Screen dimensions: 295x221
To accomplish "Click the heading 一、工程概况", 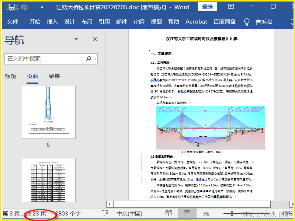I will [x=161, y=54].
